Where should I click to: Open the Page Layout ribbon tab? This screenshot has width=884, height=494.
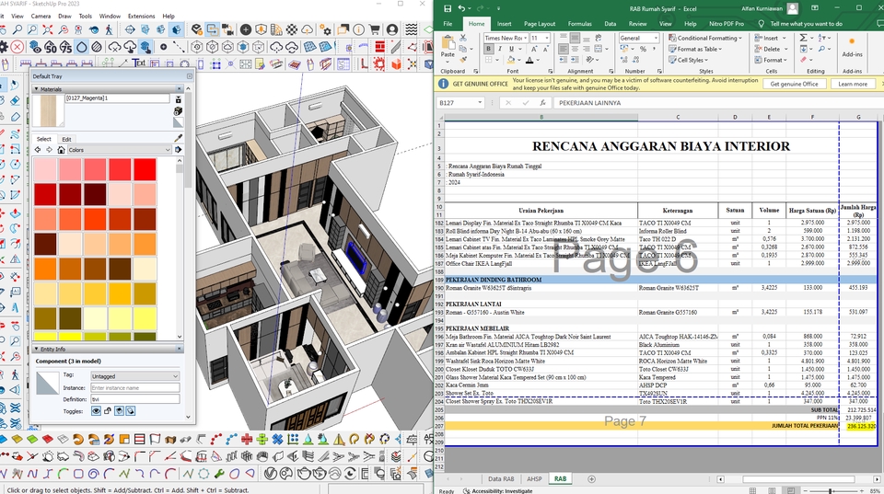click(x=540, y=24)
